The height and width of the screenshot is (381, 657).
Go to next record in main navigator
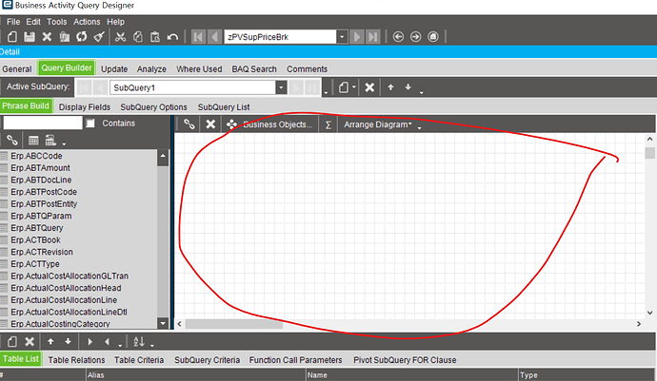click(x=356, y=37)
